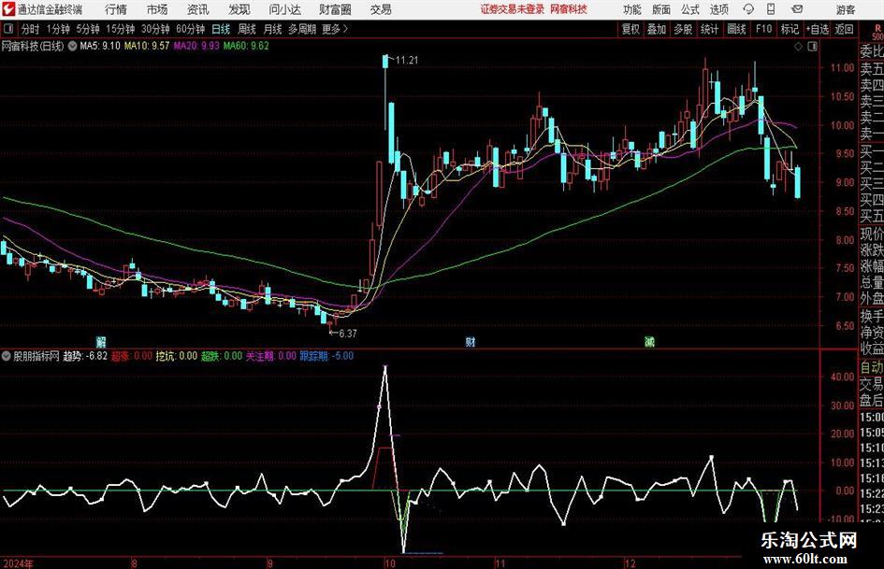
Task: Click the 减 marker at chart bottom
Action: click(649, 342)
